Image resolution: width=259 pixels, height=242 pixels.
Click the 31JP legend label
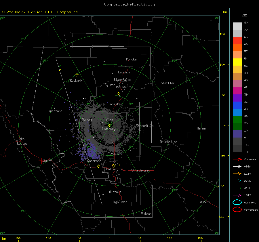click(x=247, y=188)
